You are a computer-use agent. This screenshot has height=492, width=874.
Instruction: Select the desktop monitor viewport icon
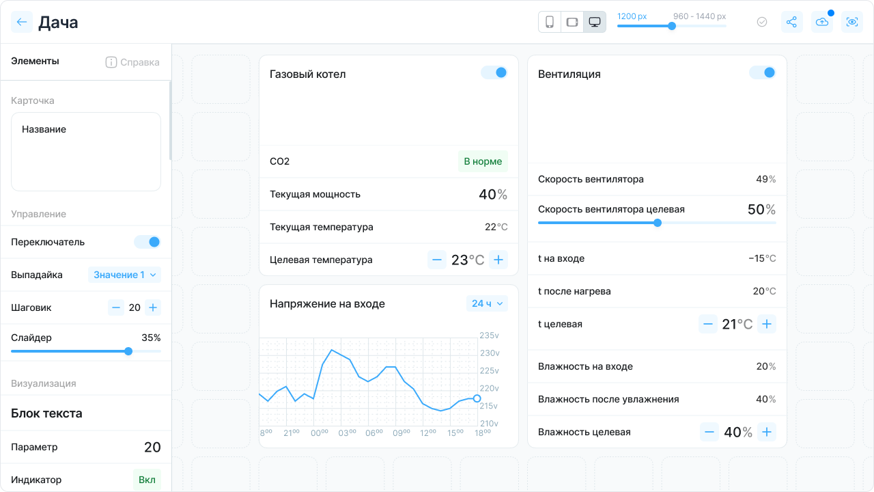pyautogui.click(x=595, y=22)
